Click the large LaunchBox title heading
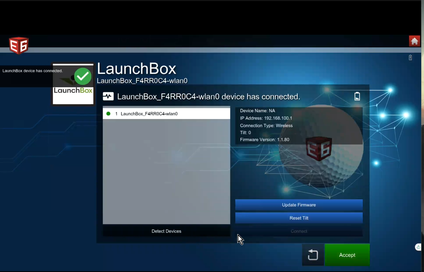This screenshot has height=272, width=424. click(136, 69)
